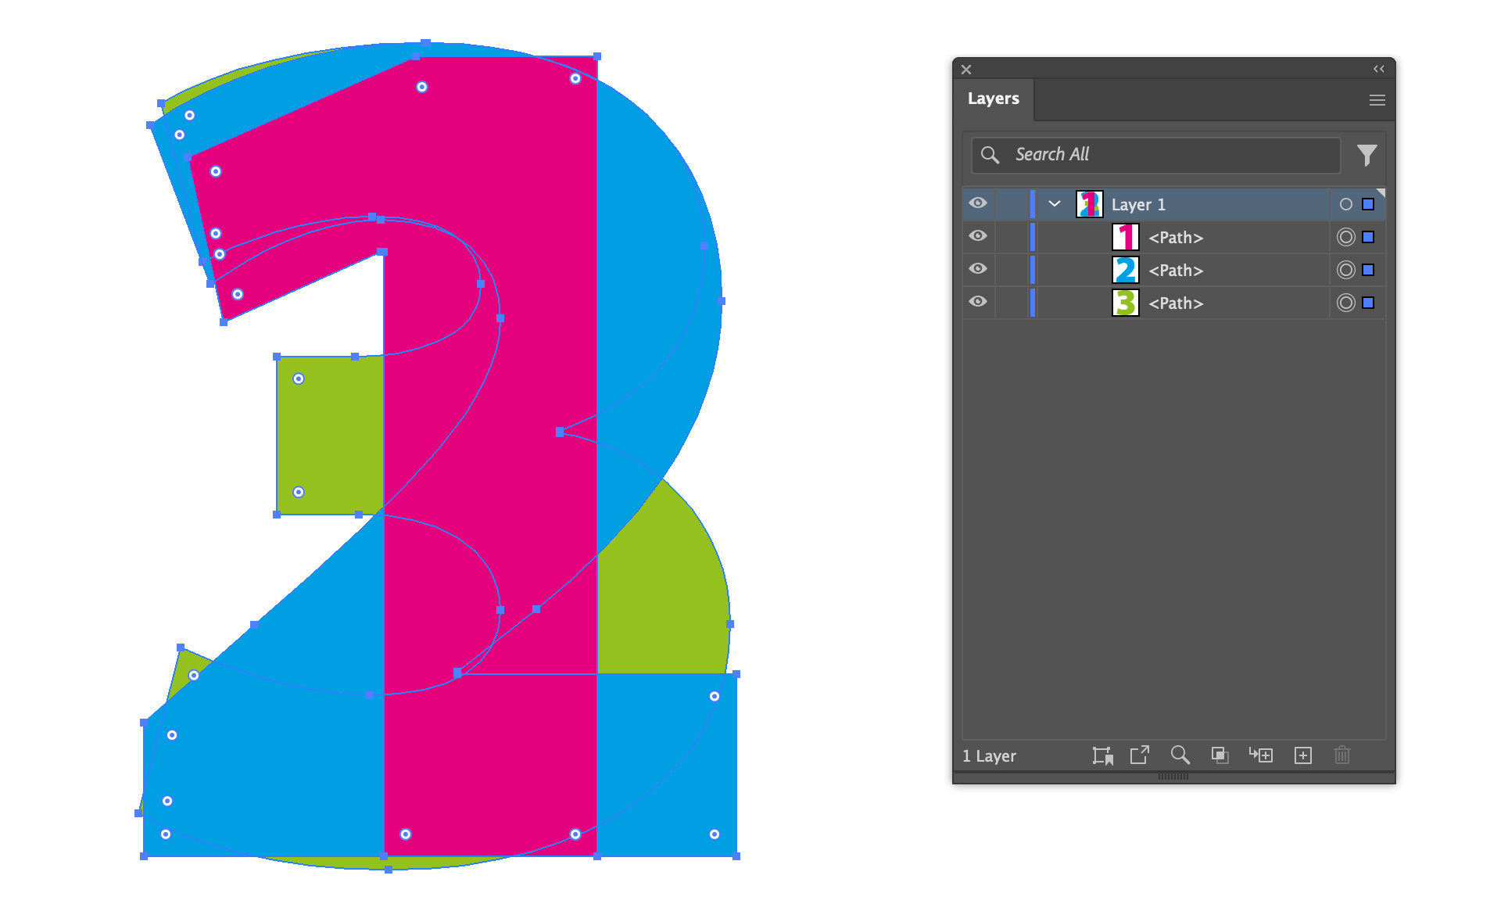Toggle visibility of the number 1 path
The width and height of the screenshot is (1508, 922).
click(x=978, y=236)
